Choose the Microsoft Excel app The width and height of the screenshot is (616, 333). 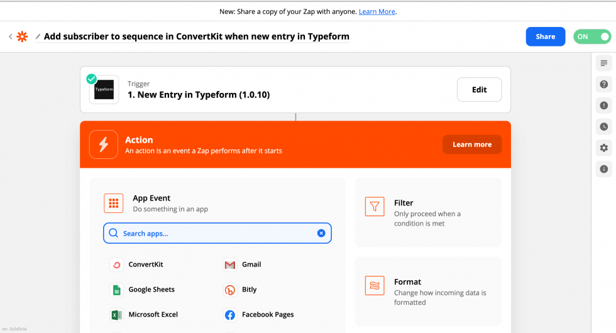click(x=144, y=315)
